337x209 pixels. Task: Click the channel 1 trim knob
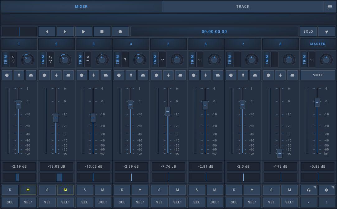(27, 59)
